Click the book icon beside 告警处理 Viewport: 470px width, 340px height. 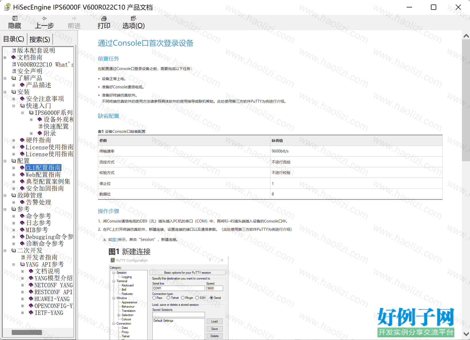coord(23,202)
